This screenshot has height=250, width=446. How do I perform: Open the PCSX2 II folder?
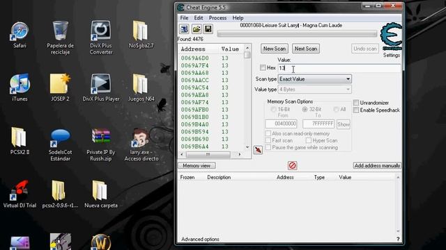(20, 141)
